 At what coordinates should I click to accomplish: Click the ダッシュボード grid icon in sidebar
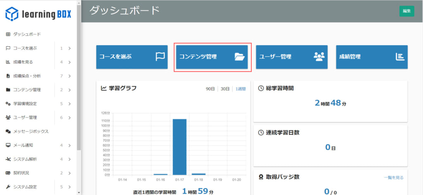8,34
